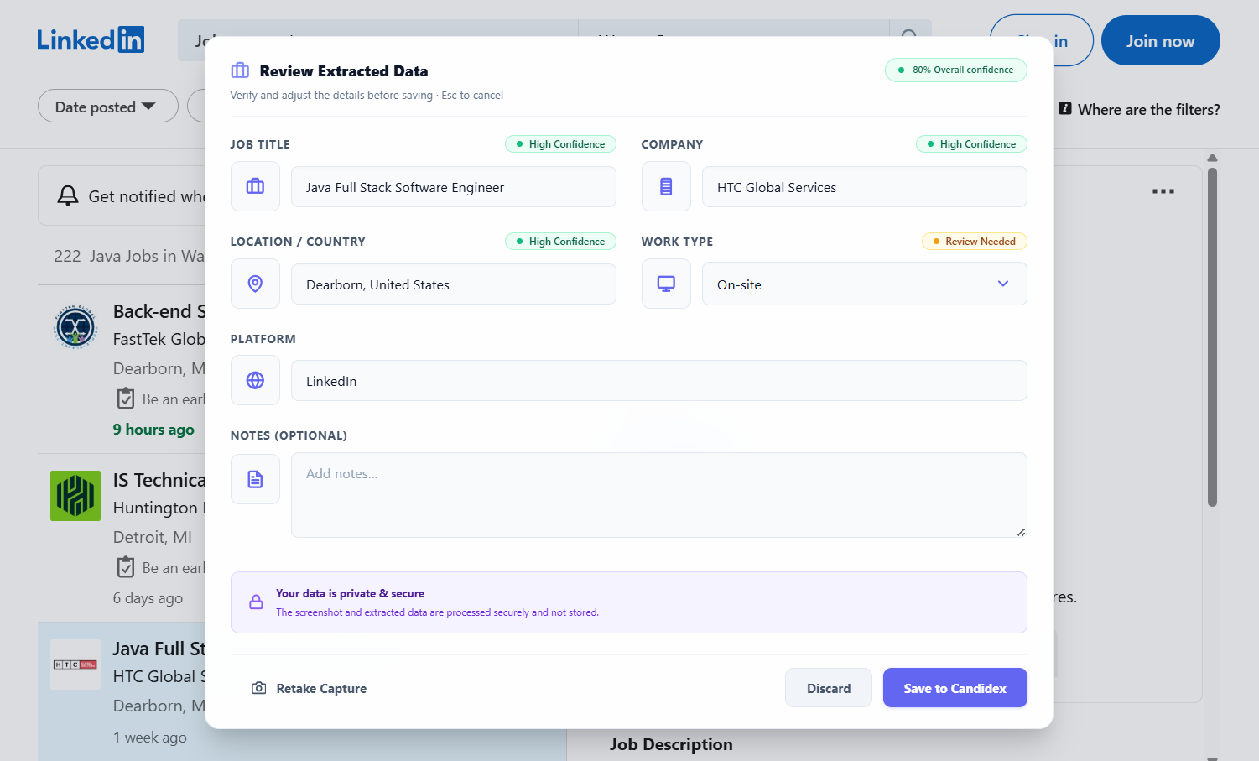Click the HTC Global Services logo thumbnail
The width and height of the screenshot is (1259, 761).
click(x=75, y=665)
